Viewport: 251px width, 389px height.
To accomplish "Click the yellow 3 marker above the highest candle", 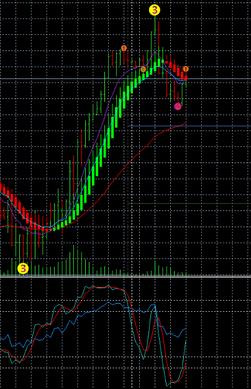I will click(x=155, y=10).
